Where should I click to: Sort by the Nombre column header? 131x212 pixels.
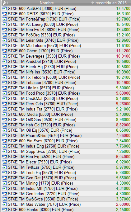pyautogui.click(x=47, y=3)
